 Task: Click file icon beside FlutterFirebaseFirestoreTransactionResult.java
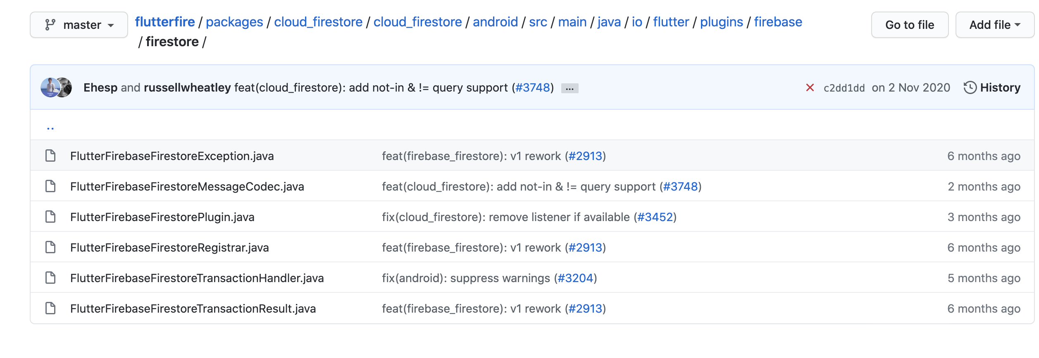pos(50,309)
